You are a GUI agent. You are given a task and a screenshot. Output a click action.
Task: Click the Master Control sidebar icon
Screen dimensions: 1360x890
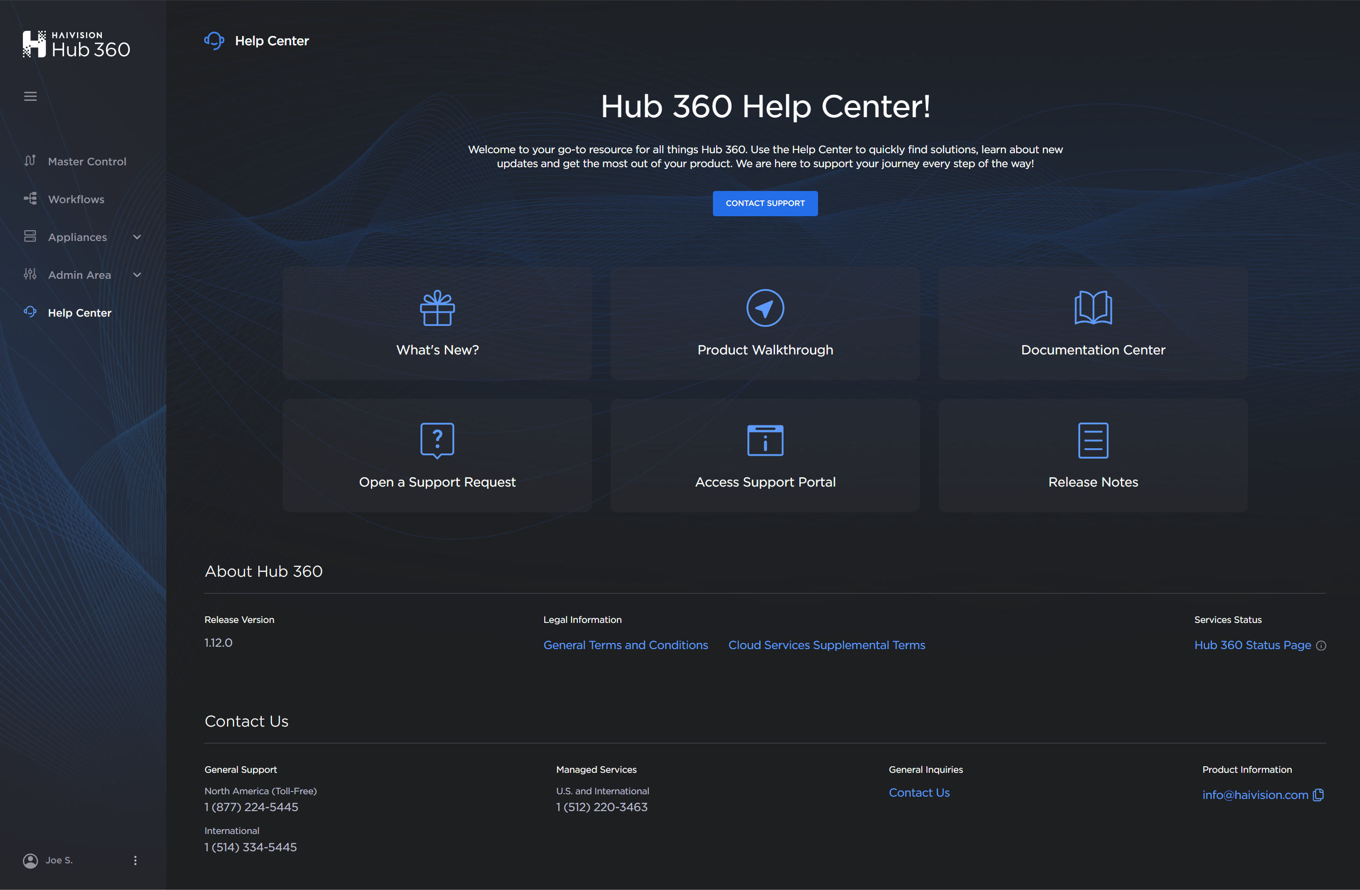[30, 161]
